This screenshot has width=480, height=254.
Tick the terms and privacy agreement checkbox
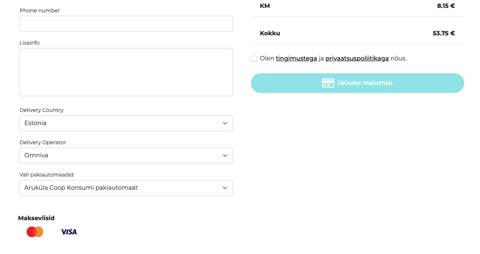pos(254,59)
